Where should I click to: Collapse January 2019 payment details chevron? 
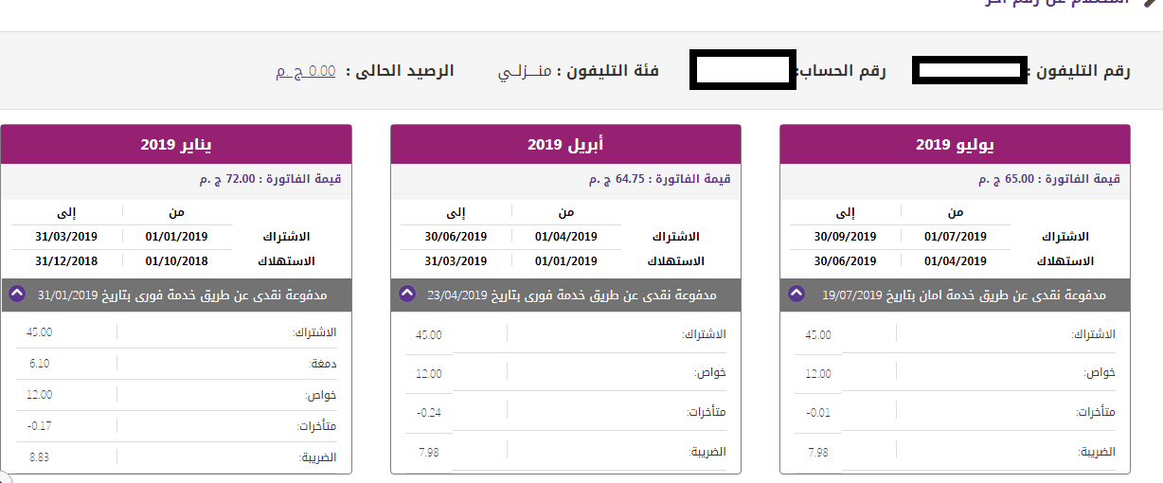(x=17, y=295)
